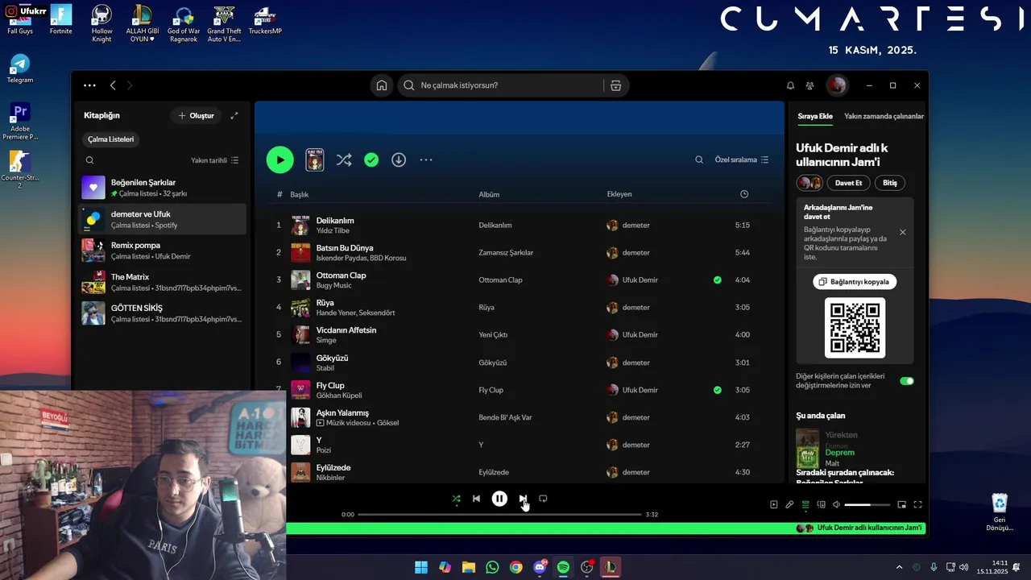This screenshot has height=580, width=1031.
Task: Go back with the left arrow
Action: point(113,85)
